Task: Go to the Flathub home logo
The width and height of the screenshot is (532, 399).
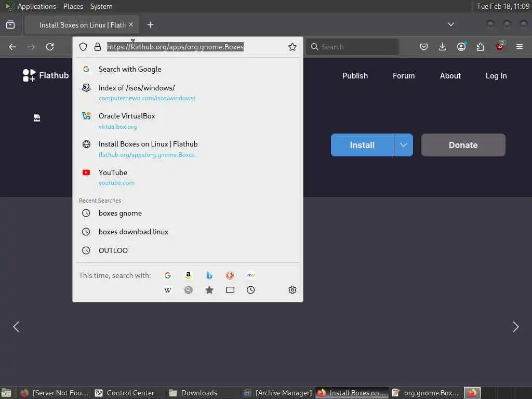Action: click(46, 75)
